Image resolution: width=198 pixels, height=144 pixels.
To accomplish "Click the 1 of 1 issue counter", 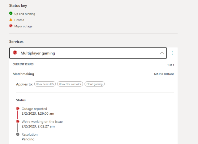I will [x=170, y=65].
